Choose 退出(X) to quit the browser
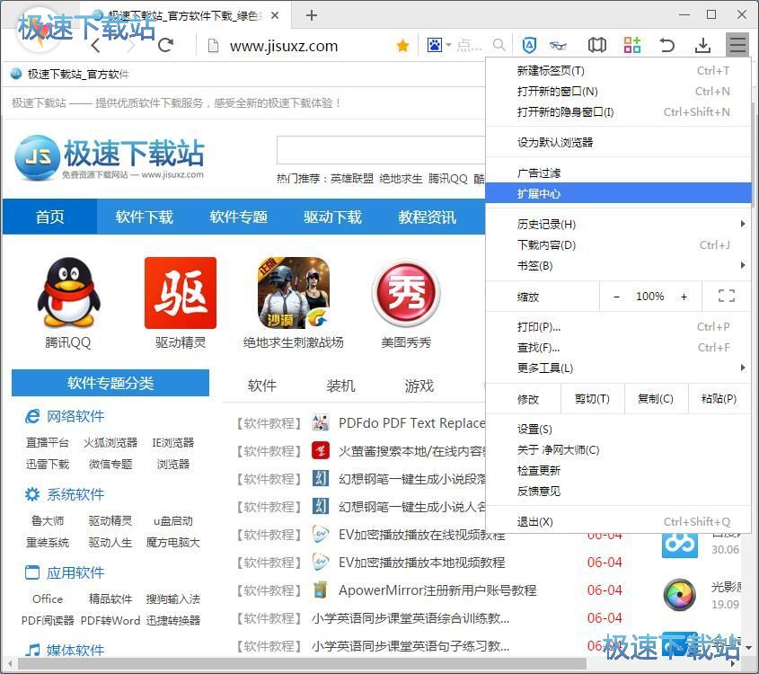759x674 pixels. tap(618, 521)
